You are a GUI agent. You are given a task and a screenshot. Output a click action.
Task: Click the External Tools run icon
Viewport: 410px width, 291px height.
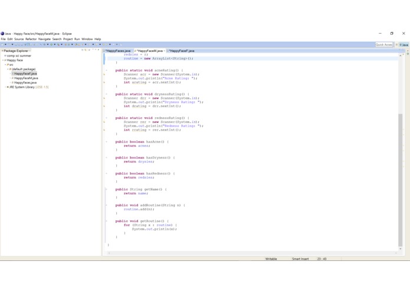(58, 45)
